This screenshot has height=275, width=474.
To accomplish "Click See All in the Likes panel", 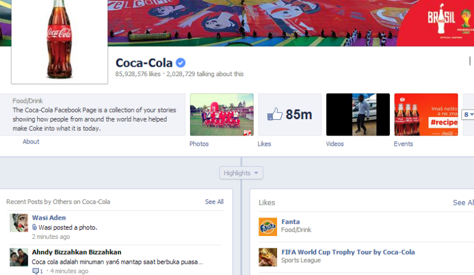I will click(462, 202).
